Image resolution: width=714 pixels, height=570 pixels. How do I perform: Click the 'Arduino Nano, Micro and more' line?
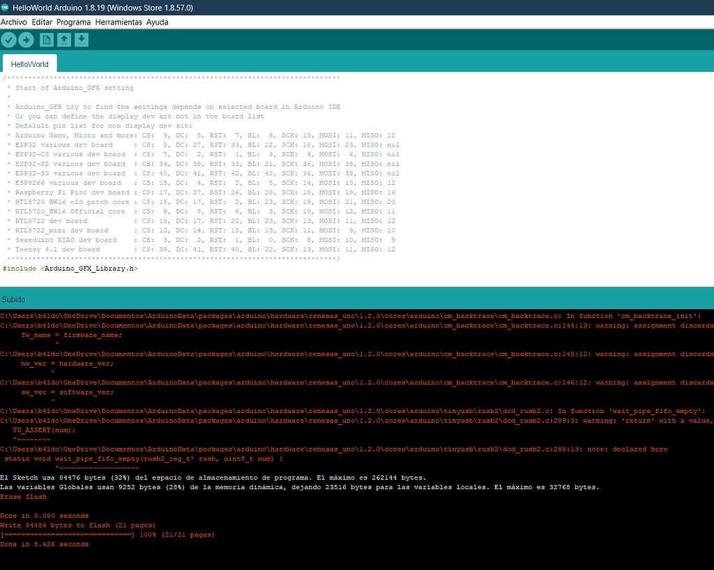click(x=202, y=135)
